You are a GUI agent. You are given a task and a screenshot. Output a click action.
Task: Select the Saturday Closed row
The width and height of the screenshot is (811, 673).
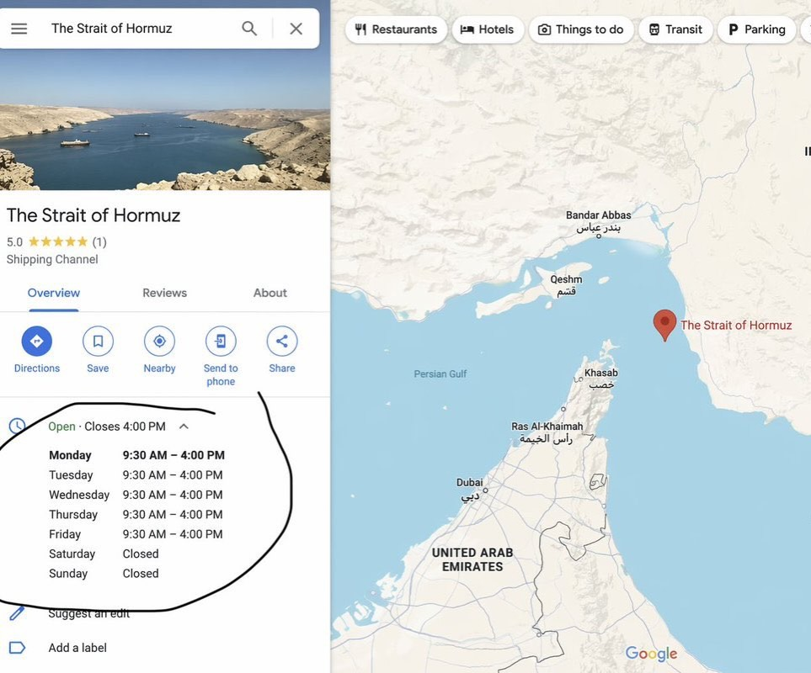pos(104,554)
